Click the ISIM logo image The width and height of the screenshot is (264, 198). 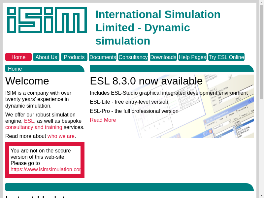pos(47,20)
